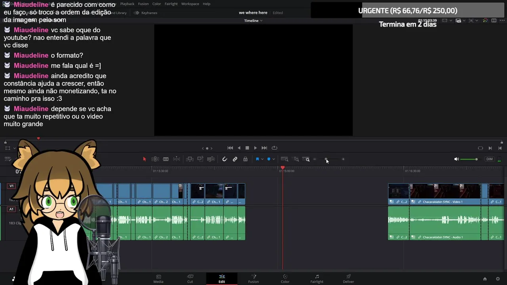This screenshot has width=507, height=285.
Task: Select V1 video track destination
Action: [11, 186]
